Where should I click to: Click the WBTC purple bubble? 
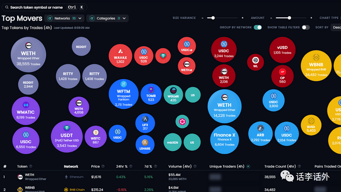pos(96,137)
